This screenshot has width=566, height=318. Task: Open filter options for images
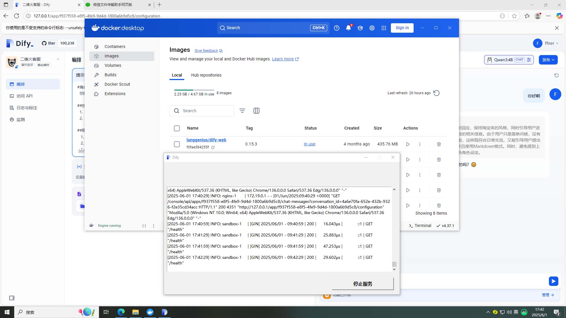[x=242, y=111]
